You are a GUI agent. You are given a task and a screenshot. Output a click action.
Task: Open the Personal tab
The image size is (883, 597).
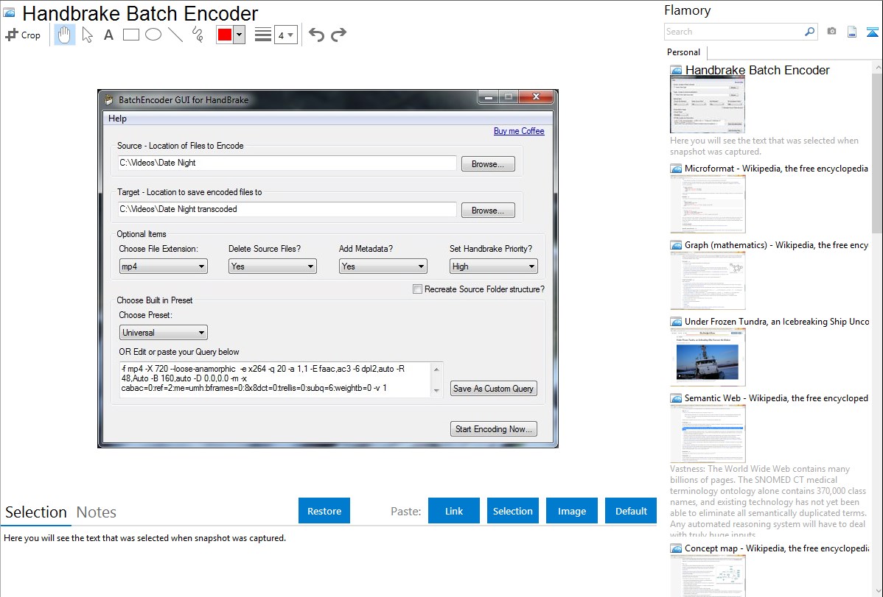pos(683,52)
